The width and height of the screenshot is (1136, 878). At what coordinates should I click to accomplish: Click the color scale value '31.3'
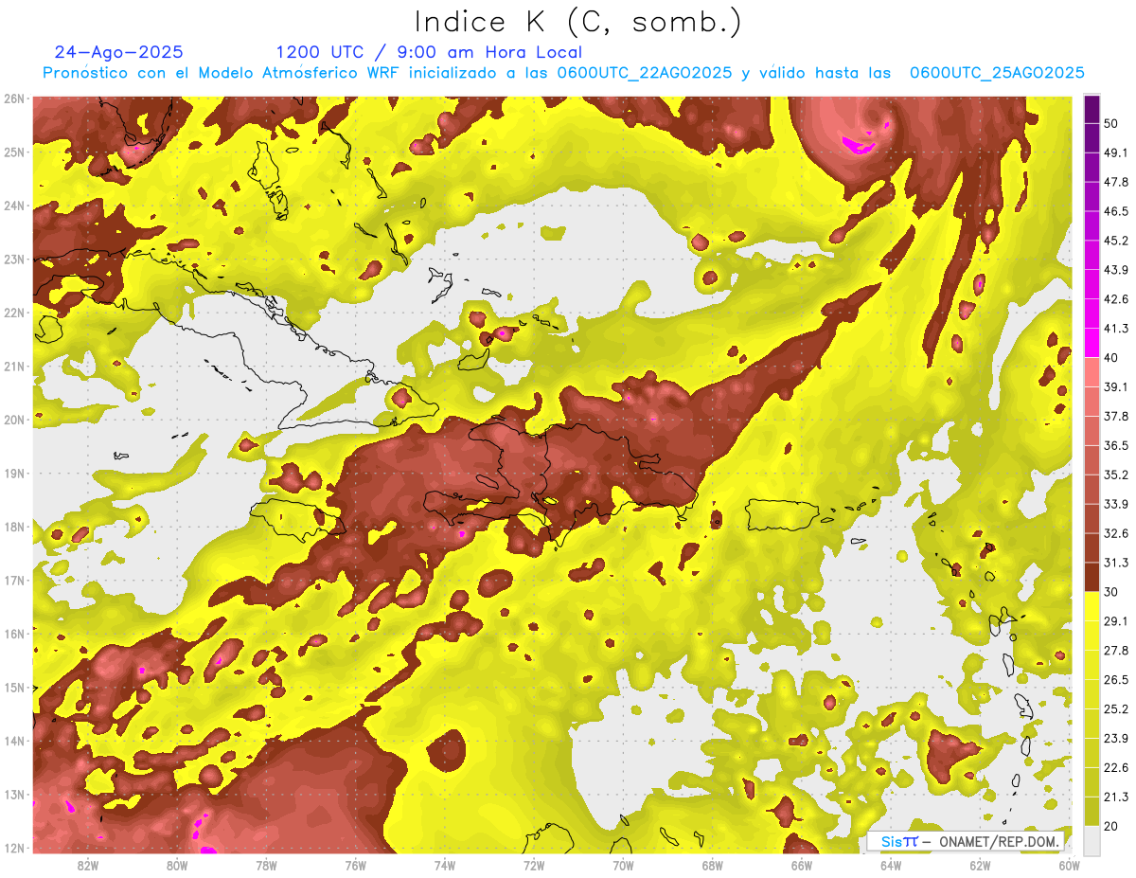[1115, 563]
